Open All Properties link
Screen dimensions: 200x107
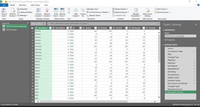[x=170, y=40]
